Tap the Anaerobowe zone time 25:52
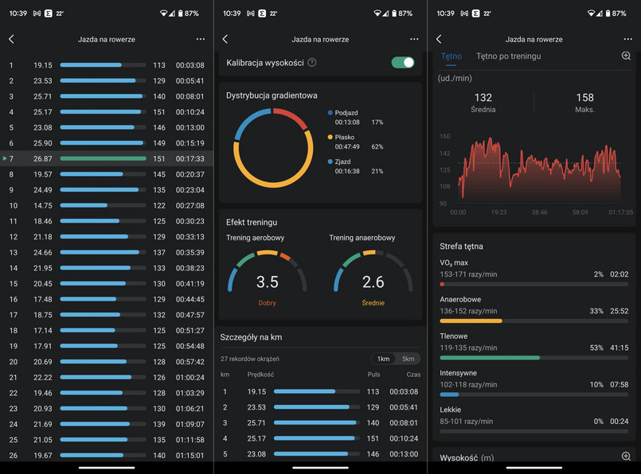The width and height of the screenshot is (641, 474). [619, 311]
